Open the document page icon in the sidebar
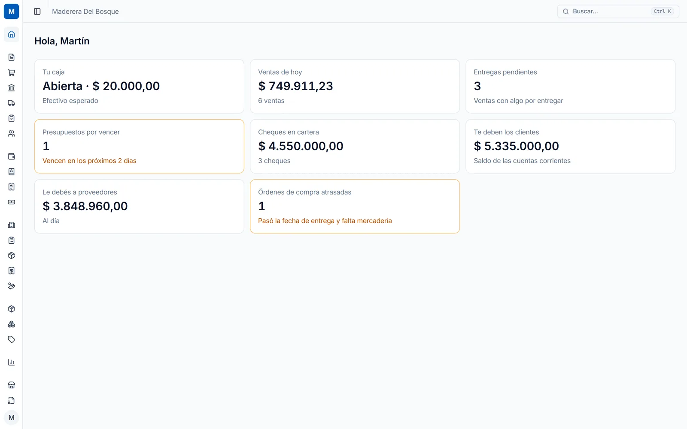Viewport: 687px width, 429px height. click(12, 57)
